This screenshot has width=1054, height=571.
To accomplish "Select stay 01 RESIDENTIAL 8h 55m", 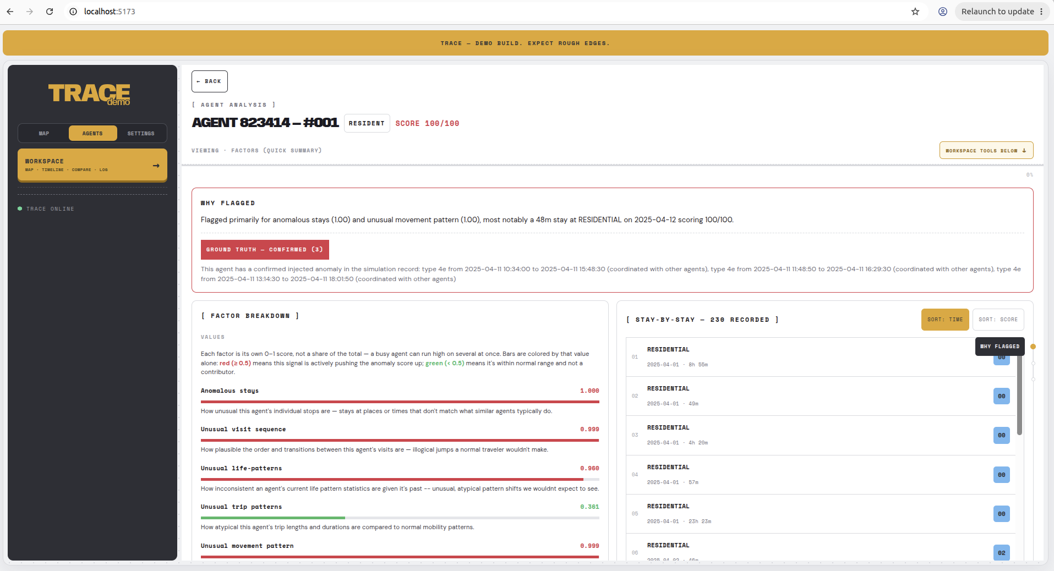I will tap(821, 357).
